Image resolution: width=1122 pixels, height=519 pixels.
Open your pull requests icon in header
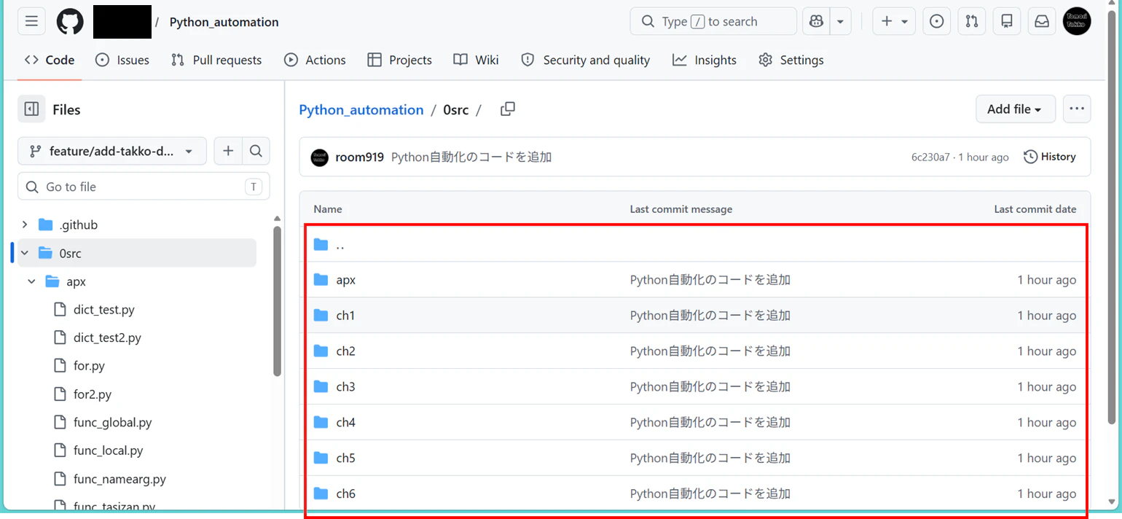(x=972, y=22)
